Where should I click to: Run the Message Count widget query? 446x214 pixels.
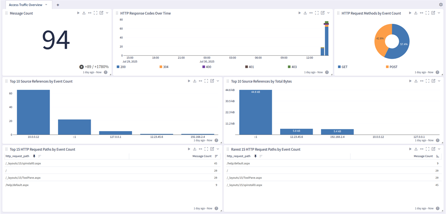(78, 13)
